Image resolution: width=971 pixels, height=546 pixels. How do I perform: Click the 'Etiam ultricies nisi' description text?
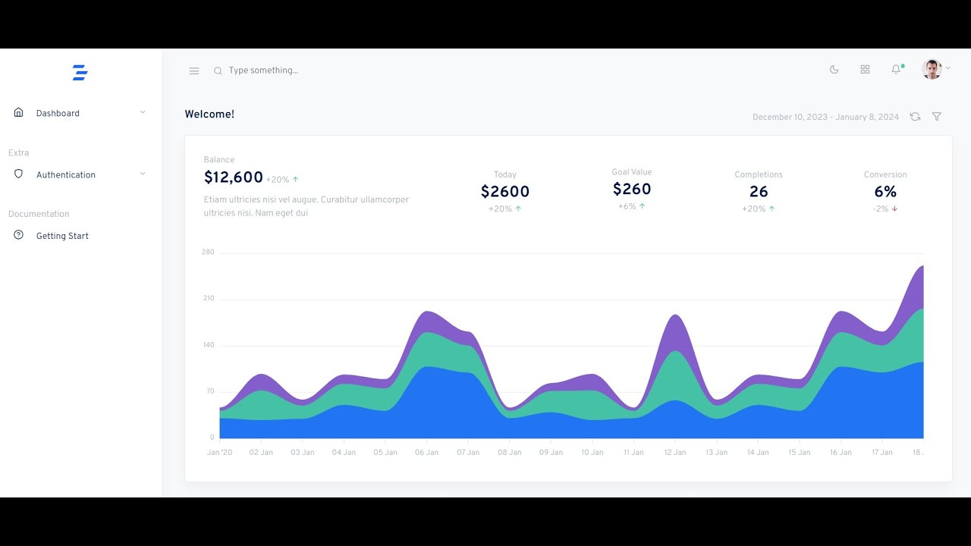pyautogui.click(x=306, y=206)
